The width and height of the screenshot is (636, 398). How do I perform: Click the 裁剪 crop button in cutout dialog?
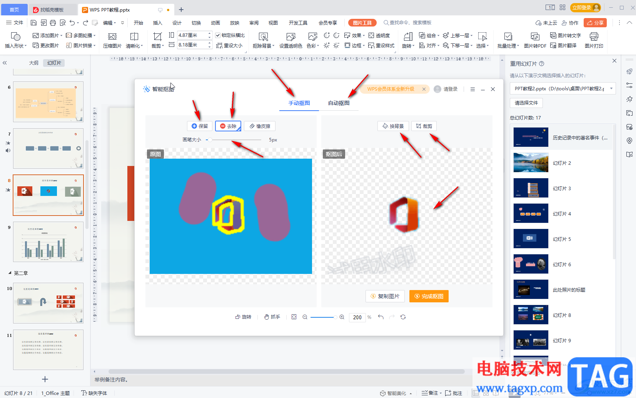coord(424,126)
